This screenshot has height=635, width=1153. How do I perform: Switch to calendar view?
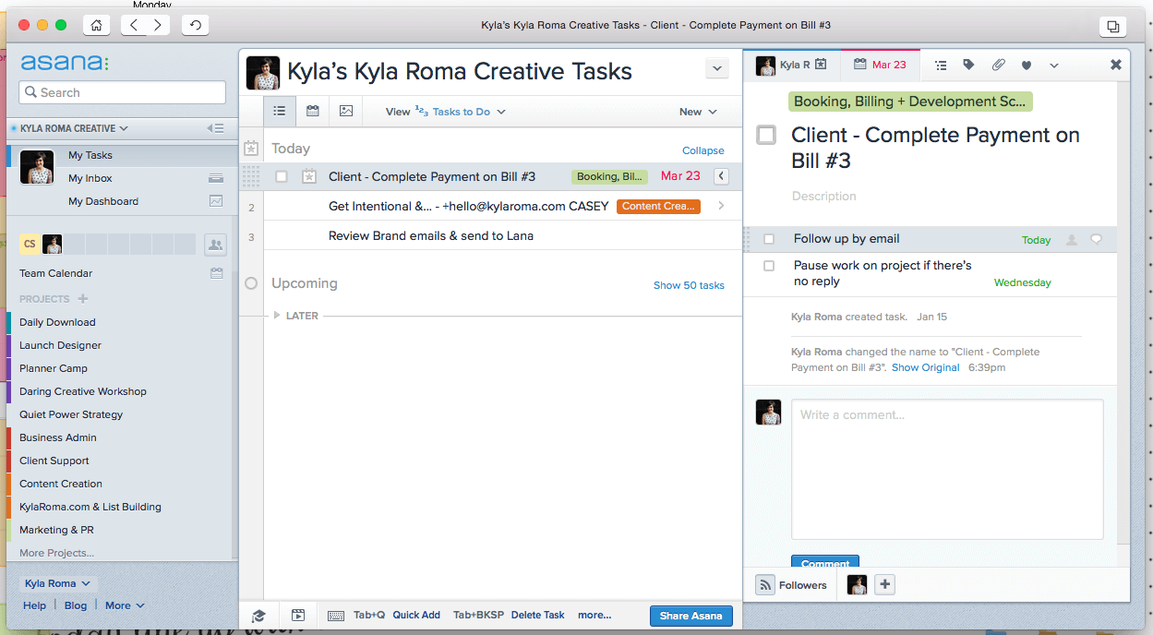coord(313,112)
